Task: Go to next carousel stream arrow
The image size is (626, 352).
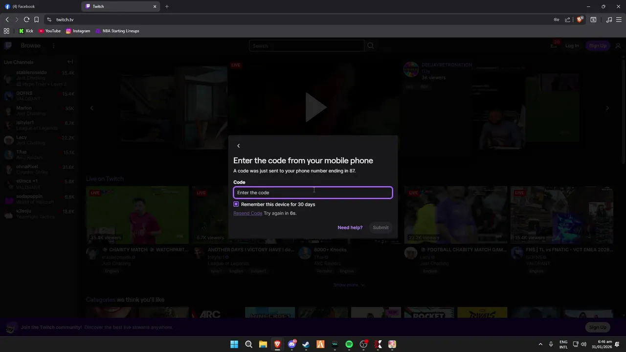Action: point(607,108)
